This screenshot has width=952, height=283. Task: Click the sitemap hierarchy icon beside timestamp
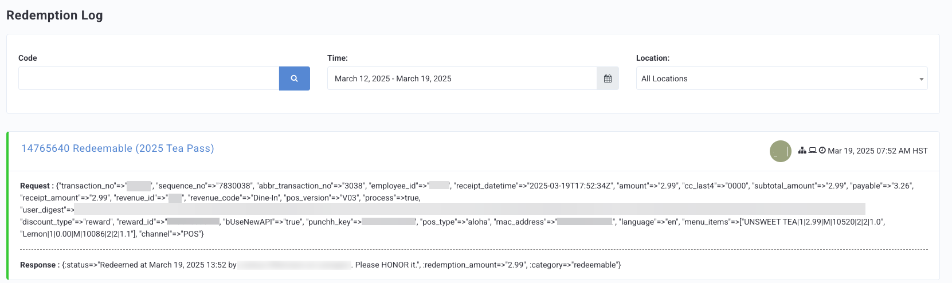802,151
